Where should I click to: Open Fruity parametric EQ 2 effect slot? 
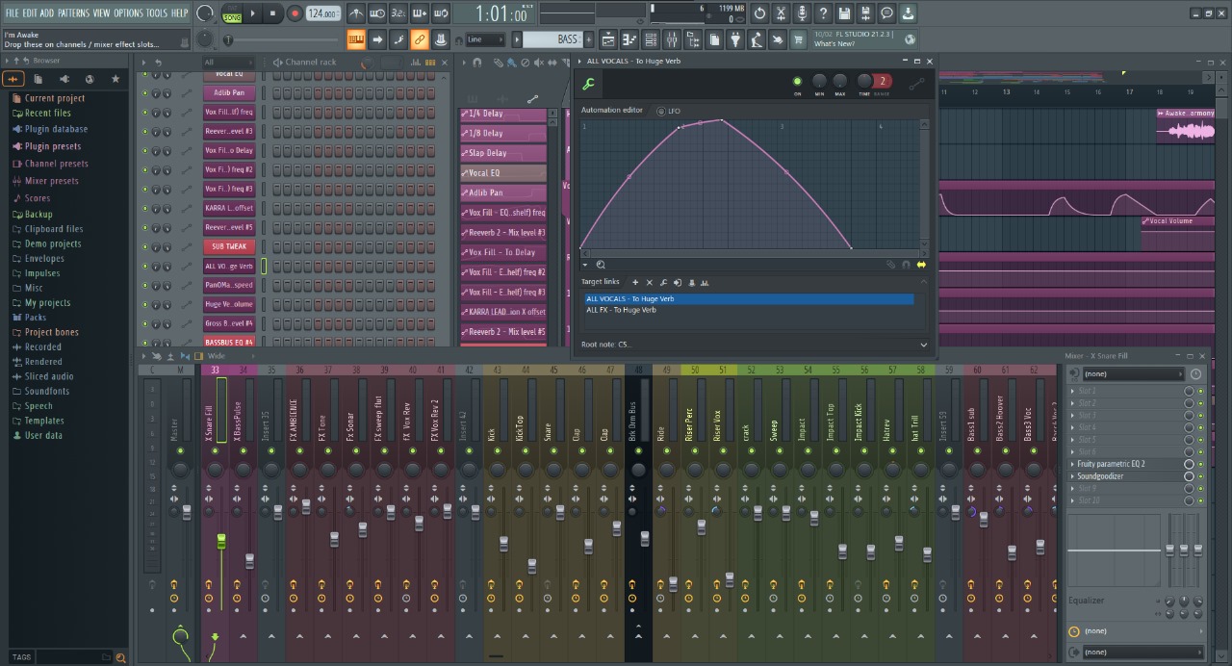coord(1111,464)
